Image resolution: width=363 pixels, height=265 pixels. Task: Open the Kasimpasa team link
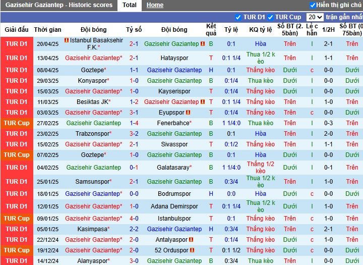tap(92, 229)
